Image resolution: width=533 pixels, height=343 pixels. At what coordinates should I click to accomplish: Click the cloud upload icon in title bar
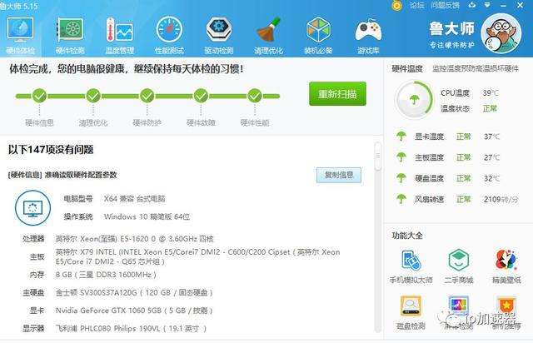point(472,5)
